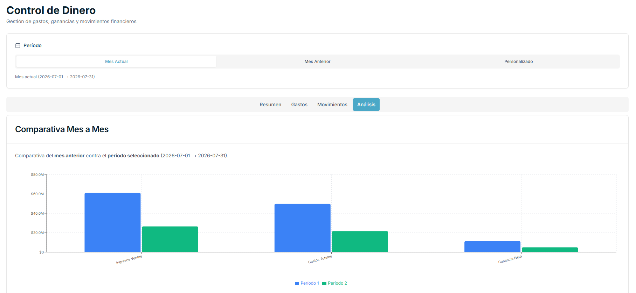Image resolution: width=636 pixels, height=293 pixels.
Task: Click the Control de Dinero title
Action: pyautogui.click(x=51, y=10)
